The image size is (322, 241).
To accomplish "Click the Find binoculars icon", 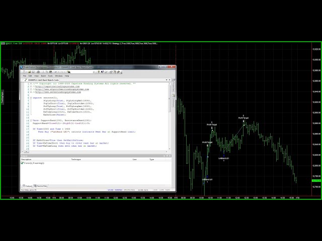I will point(68,72).
